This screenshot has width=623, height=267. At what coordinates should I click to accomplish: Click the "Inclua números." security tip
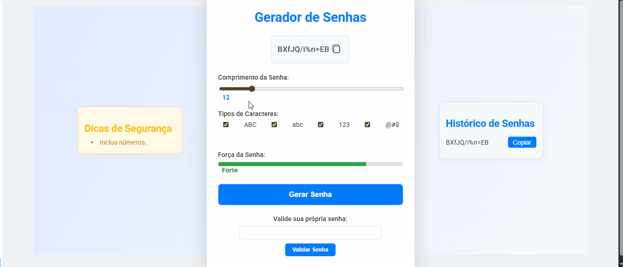click(x=123, y=142)
